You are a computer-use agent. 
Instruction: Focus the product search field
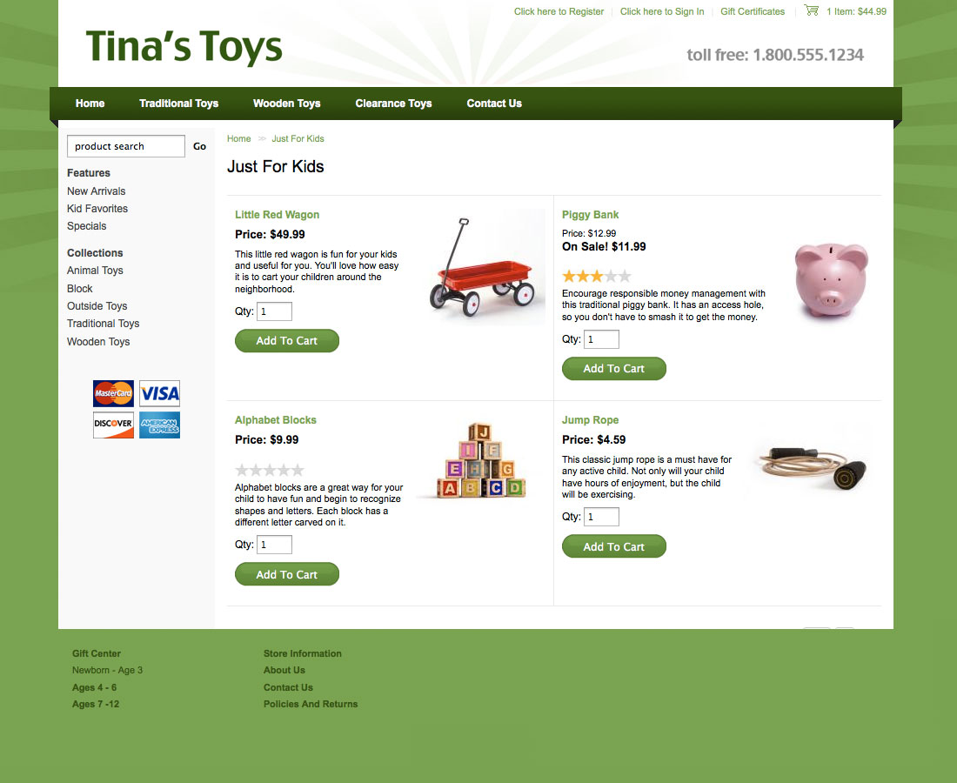pos(126,146)
